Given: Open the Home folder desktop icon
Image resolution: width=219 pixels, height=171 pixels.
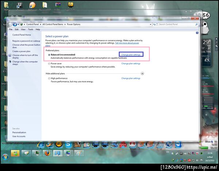Looking at the screenshot, I should coord(6,6).
